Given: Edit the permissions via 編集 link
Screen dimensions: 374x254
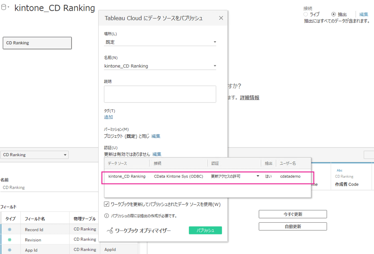Looking at the screenshot, I should 156,136.
